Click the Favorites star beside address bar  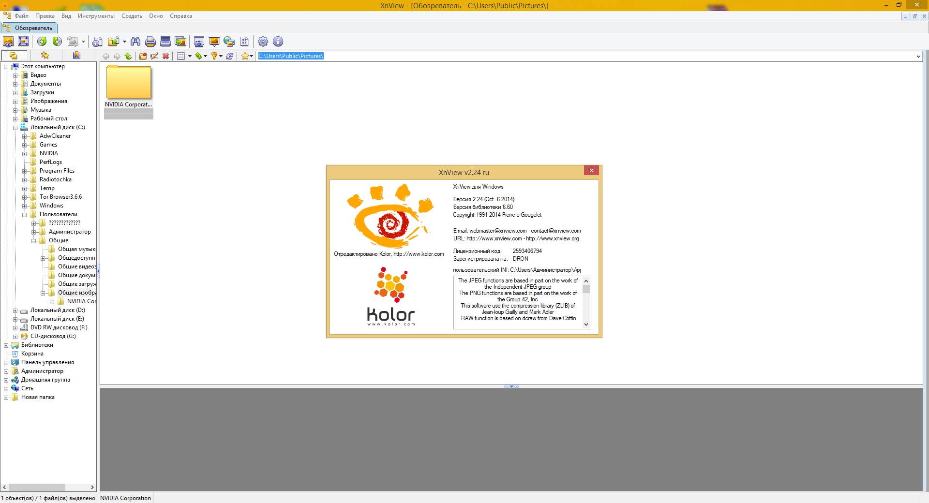245,56
